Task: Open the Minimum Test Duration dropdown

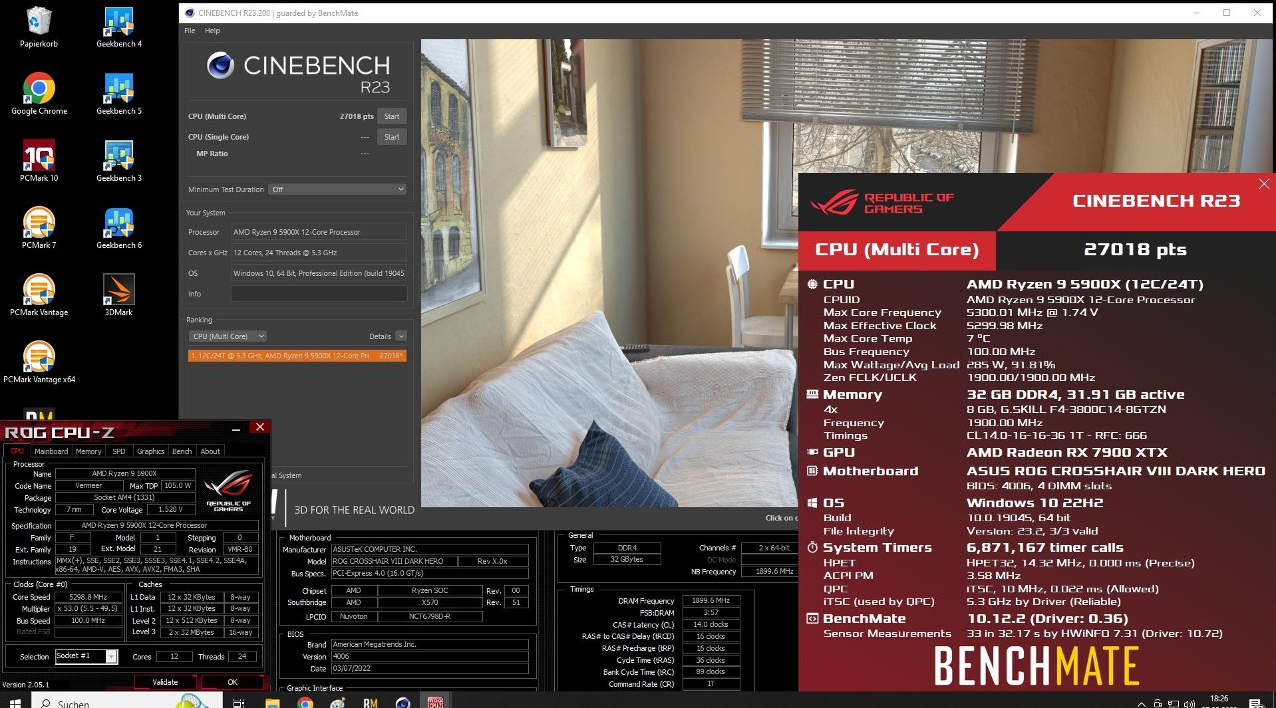Action: [337, 189]
